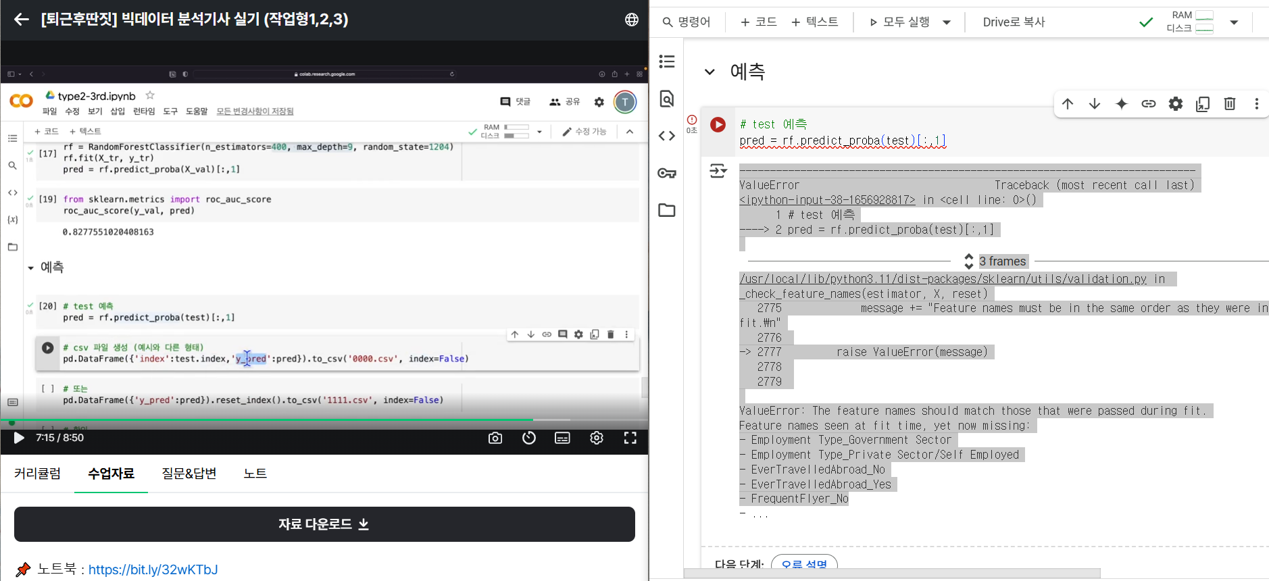Viewport: 1269px width, 581px height.
Task: Move the cell down with arrow icon
Action: point(1095,104)
